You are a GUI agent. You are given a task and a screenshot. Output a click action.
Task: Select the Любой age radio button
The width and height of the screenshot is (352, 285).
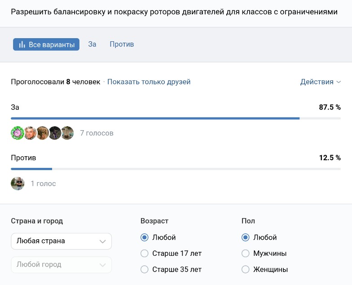click(145, 237)
